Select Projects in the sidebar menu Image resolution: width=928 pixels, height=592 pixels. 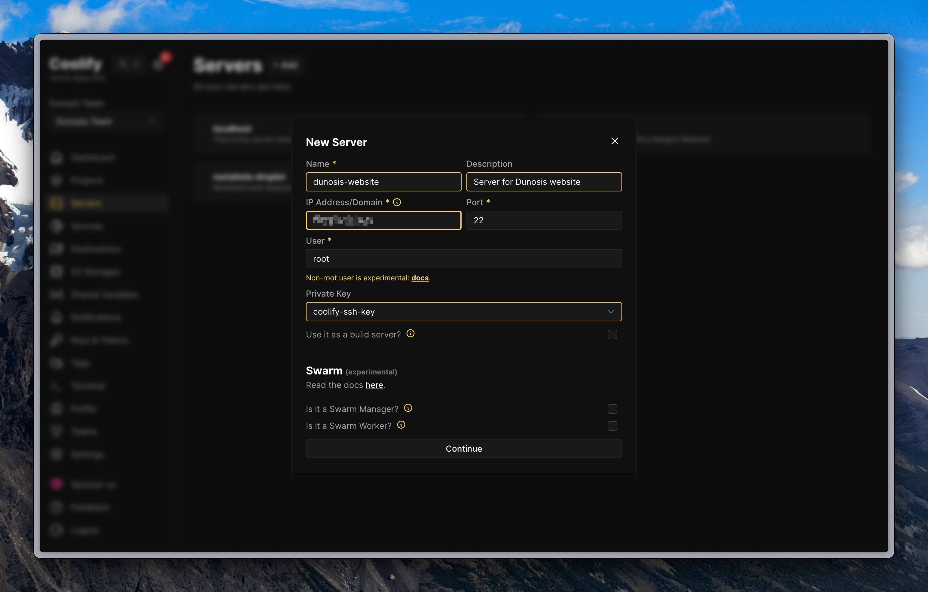click(57, 180)
